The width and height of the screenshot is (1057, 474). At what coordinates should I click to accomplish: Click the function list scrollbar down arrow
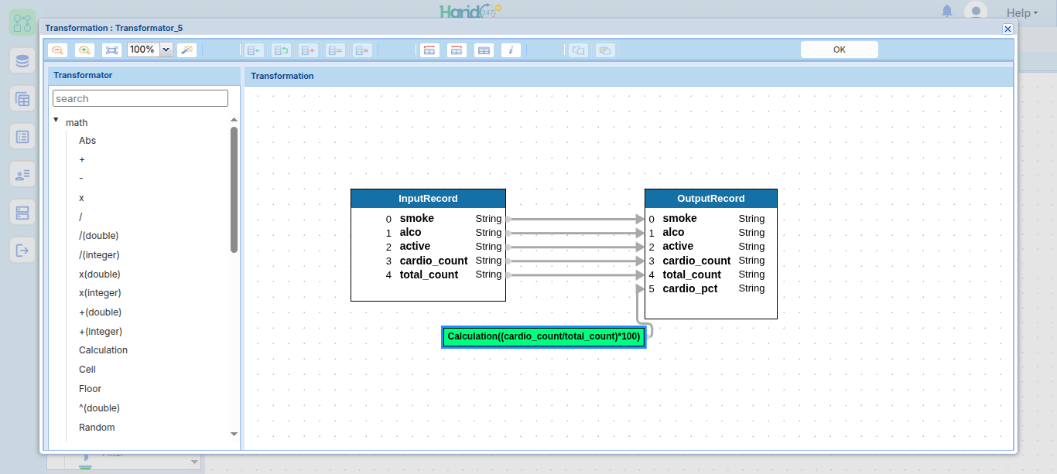[234, 435]
